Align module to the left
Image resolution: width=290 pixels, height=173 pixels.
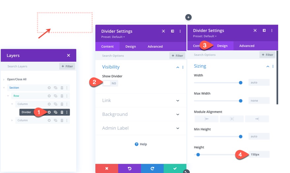tap(206, 119)
